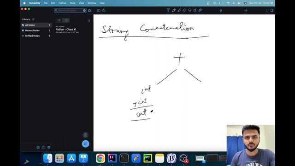Open the Edit menu

pyautogui.click(x=53, y=3)
